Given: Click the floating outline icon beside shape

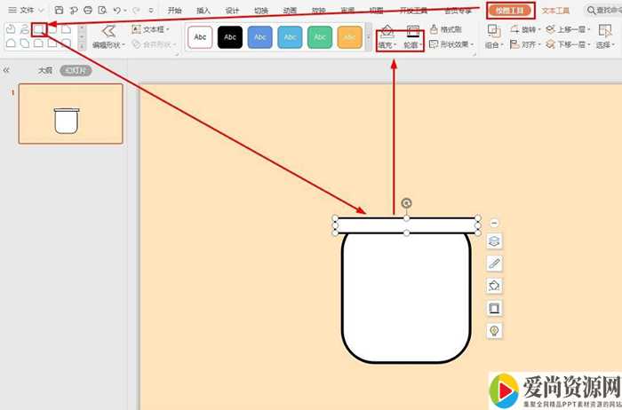Looking at the screenshot, I should (495, 308).
